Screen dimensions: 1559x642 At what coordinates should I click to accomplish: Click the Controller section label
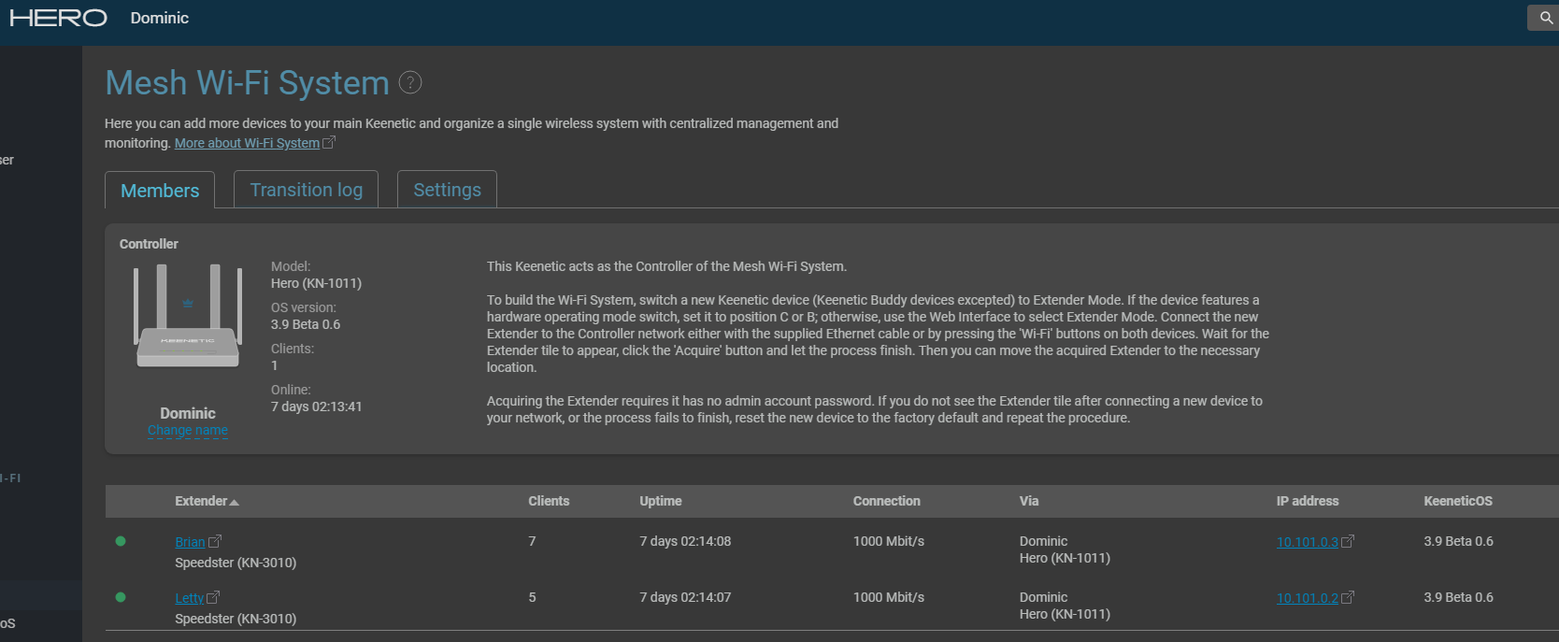click(149, 244)
